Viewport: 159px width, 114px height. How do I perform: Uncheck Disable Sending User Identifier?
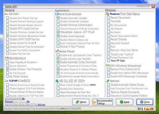pos(58,58)
